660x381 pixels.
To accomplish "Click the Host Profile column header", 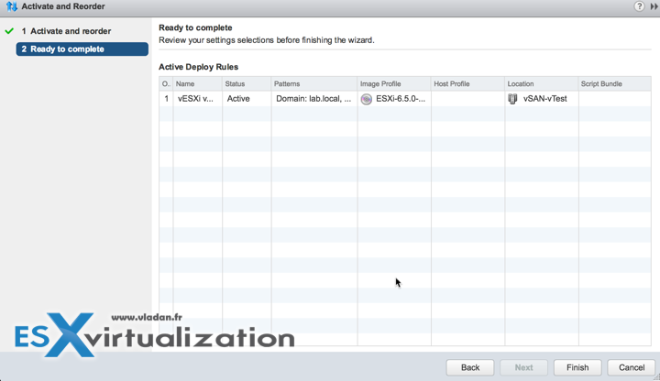I will pos(467,83).
